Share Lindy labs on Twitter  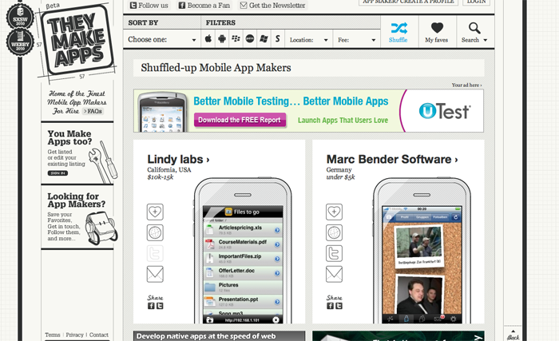point(160,306)
